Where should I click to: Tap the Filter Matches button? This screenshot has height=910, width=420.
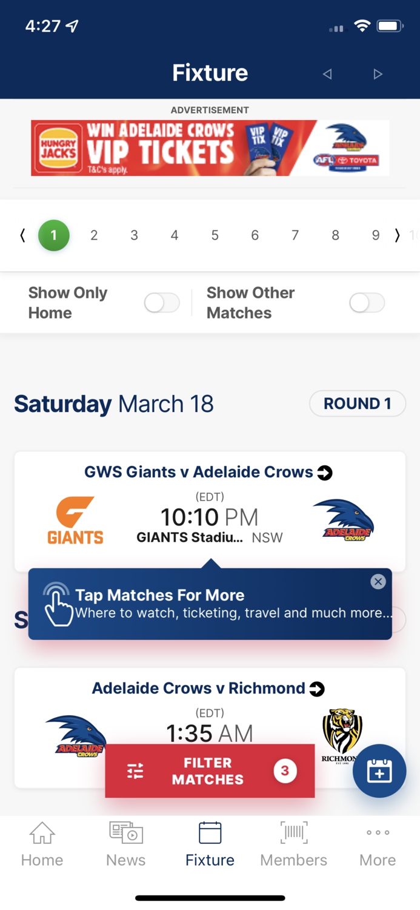coord(210,770)
